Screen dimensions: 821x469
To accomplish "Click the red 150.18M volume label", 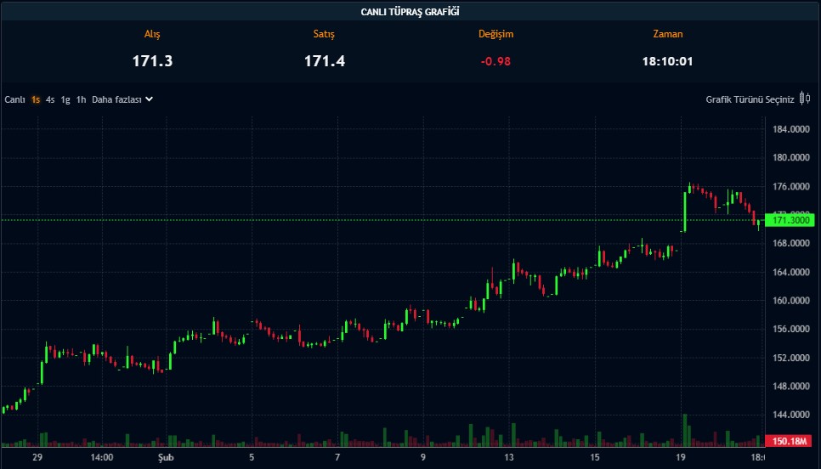I will click(790, 442).
